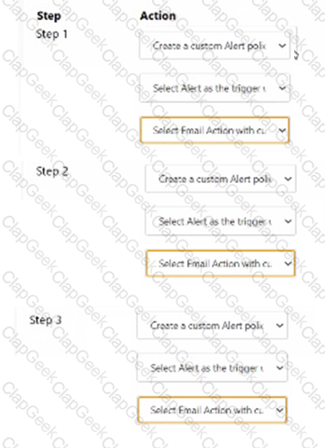The image size is (325, 448).
Task: Click chevron arrow of Step 2 first dropdown
Action: coord(288,179)
